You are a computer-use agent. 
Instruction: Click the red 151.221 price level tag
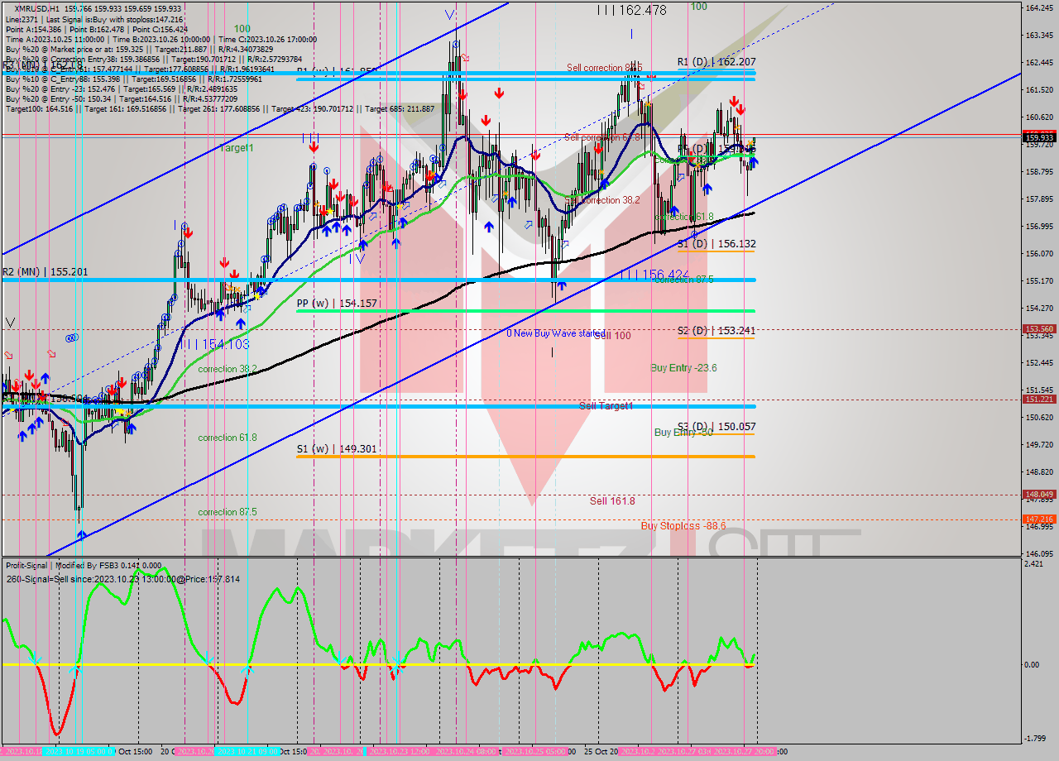[1039, 399]
